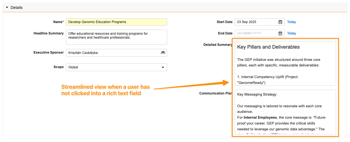Select the Executive Sponsor field with Krisztián Csobályka
The width and height of the screenshot is (350, 142).
[113, 53]
